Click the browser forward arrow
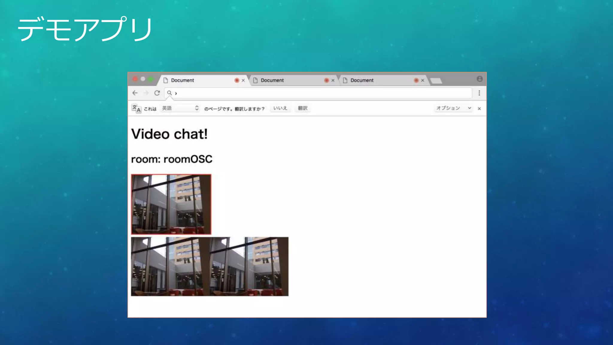This screenshot has width=613, height=345. [x=146, y=93]
